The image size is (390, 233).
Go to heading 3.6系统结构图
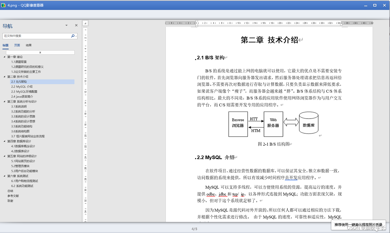point(20,131)
